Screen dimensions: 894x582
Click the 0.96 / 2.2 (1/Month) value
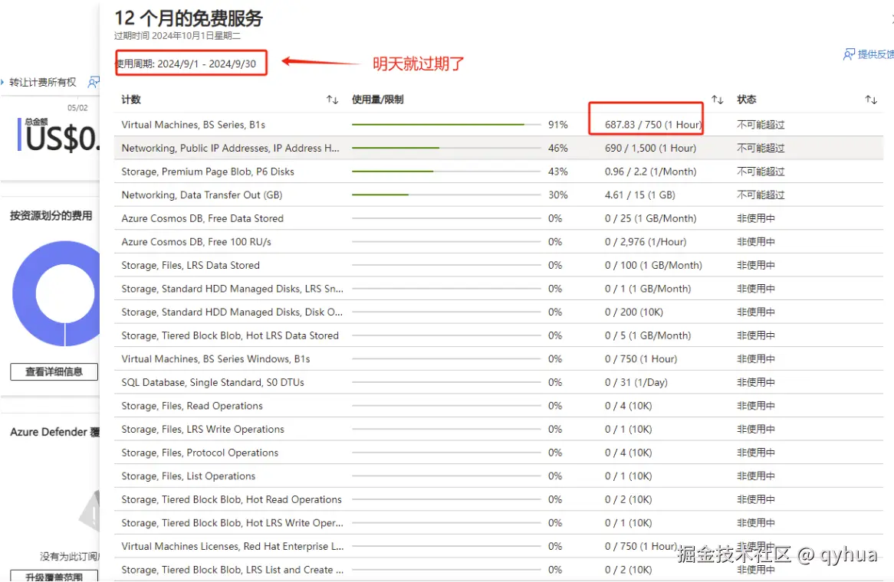click(x=650, y=171)
